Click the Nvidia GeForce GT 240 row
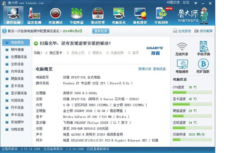This screenshot has height=153, width=226. click(x=82, y=117)
